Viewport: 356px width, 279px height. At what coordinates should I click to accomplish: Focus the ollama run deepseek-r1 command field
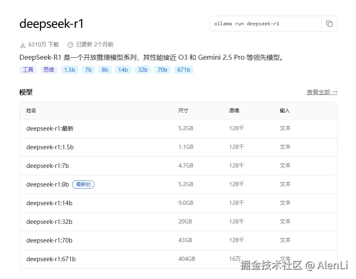[265, 24]
